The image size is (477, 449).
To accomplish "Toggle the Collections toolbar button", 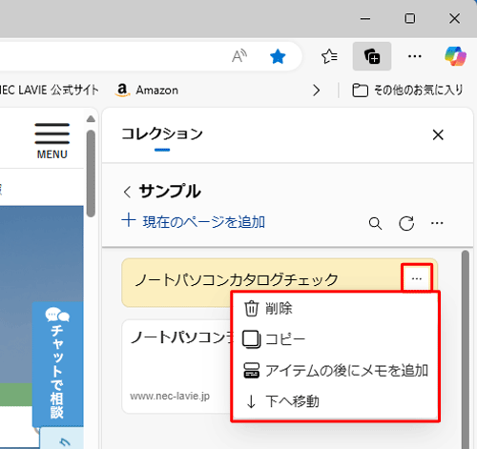I will [x=372, y=56].
